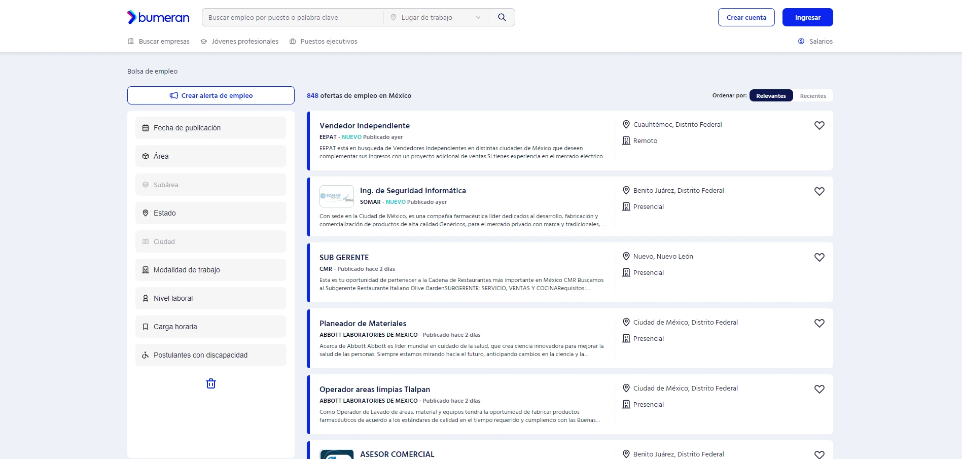This screenshot has width=962, height=459.
Task: Open the Bumeran logo homepage
Action: point(158,17)
